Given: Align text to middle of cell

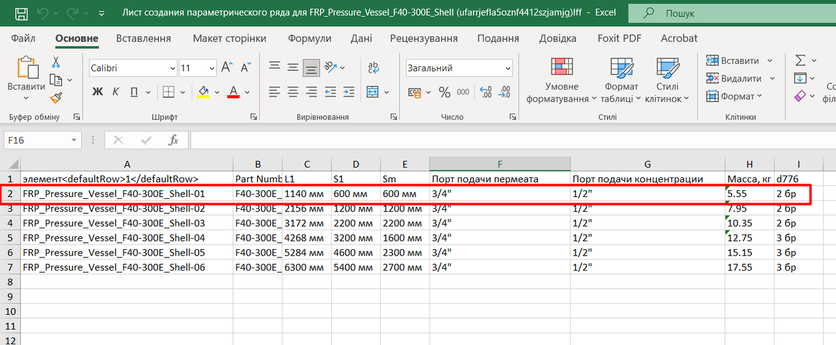Looking at the screenshot, I should point(293,67).
